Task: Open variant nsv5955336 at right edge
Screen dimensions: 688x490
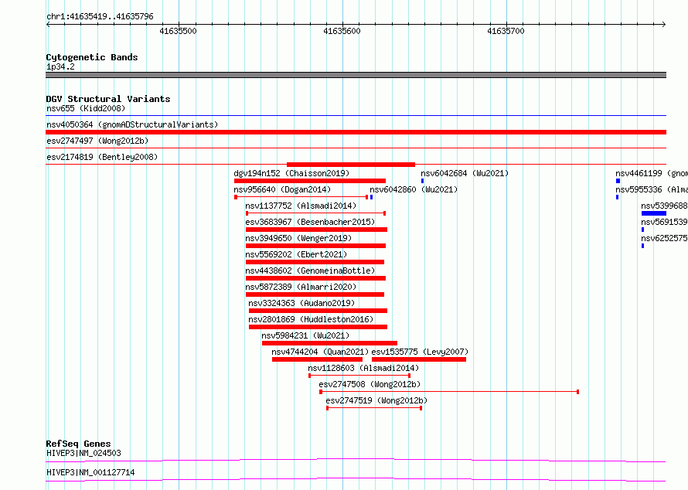Action: [652, 189]
